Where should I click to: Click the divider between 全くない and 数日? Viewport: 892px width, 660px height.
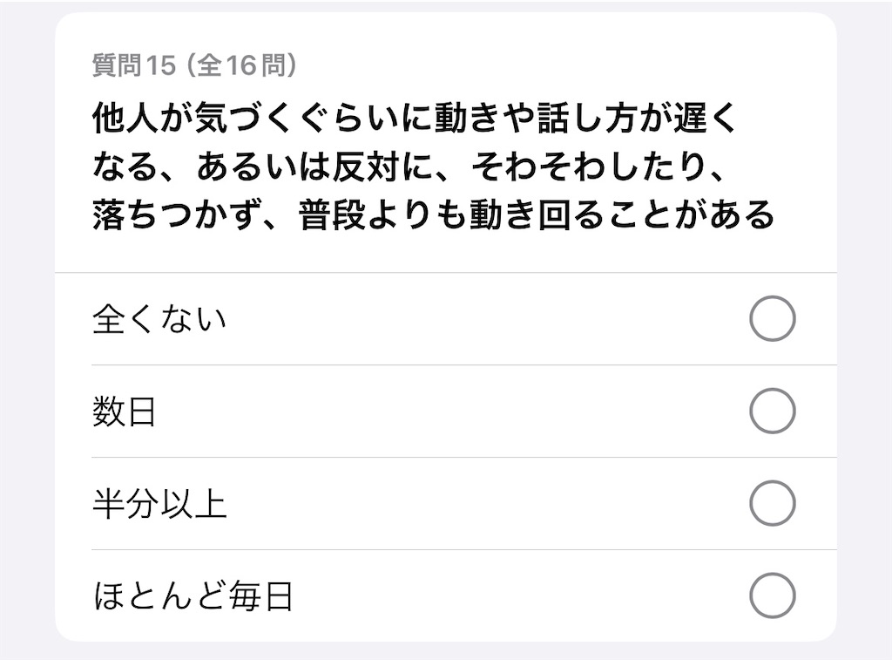point(464,365)
